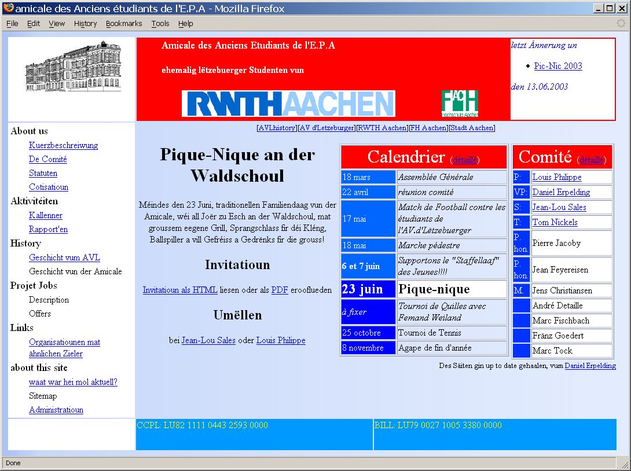
Task: Click the 'Pique-nique' calendar entry
Action: 452,289
